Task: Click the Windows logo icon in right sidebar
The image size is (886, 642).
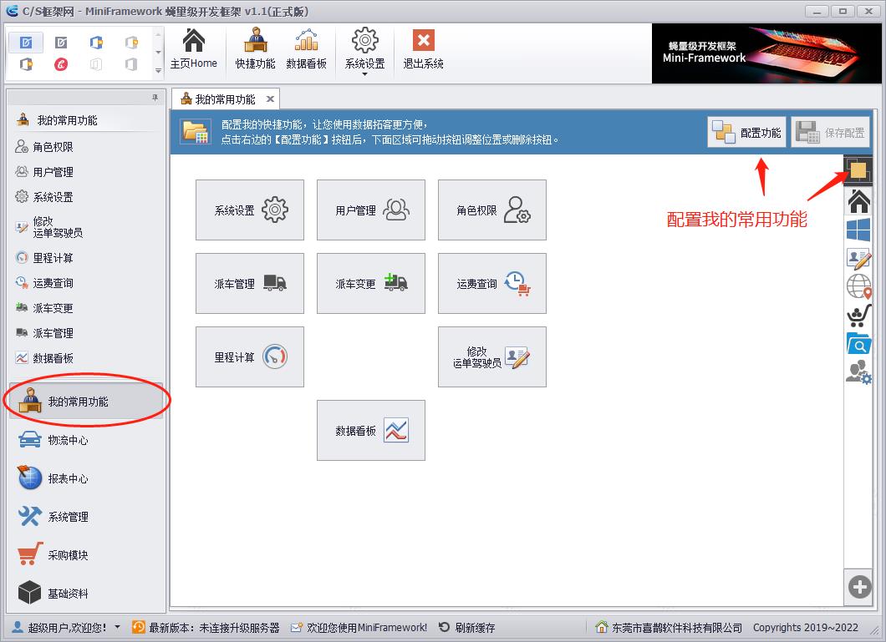Action: pos(858,230)
